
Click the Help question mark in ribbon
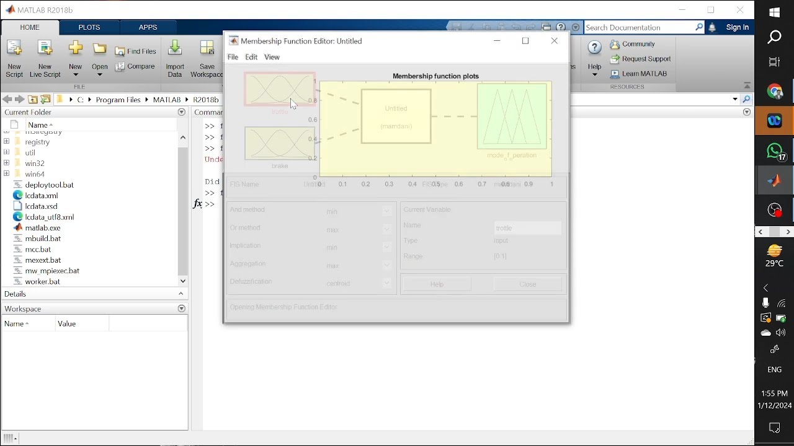(594, 48)
